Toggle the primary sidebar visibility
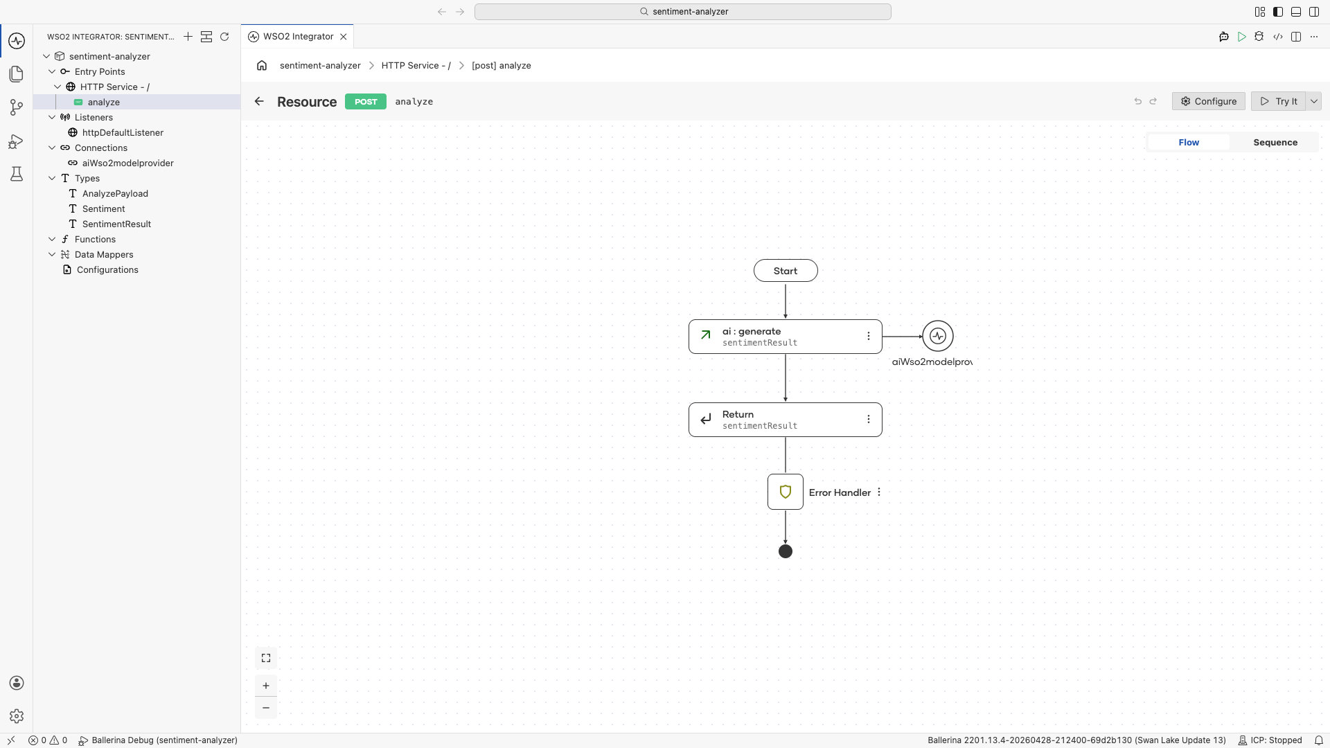 coord(1278,12)
